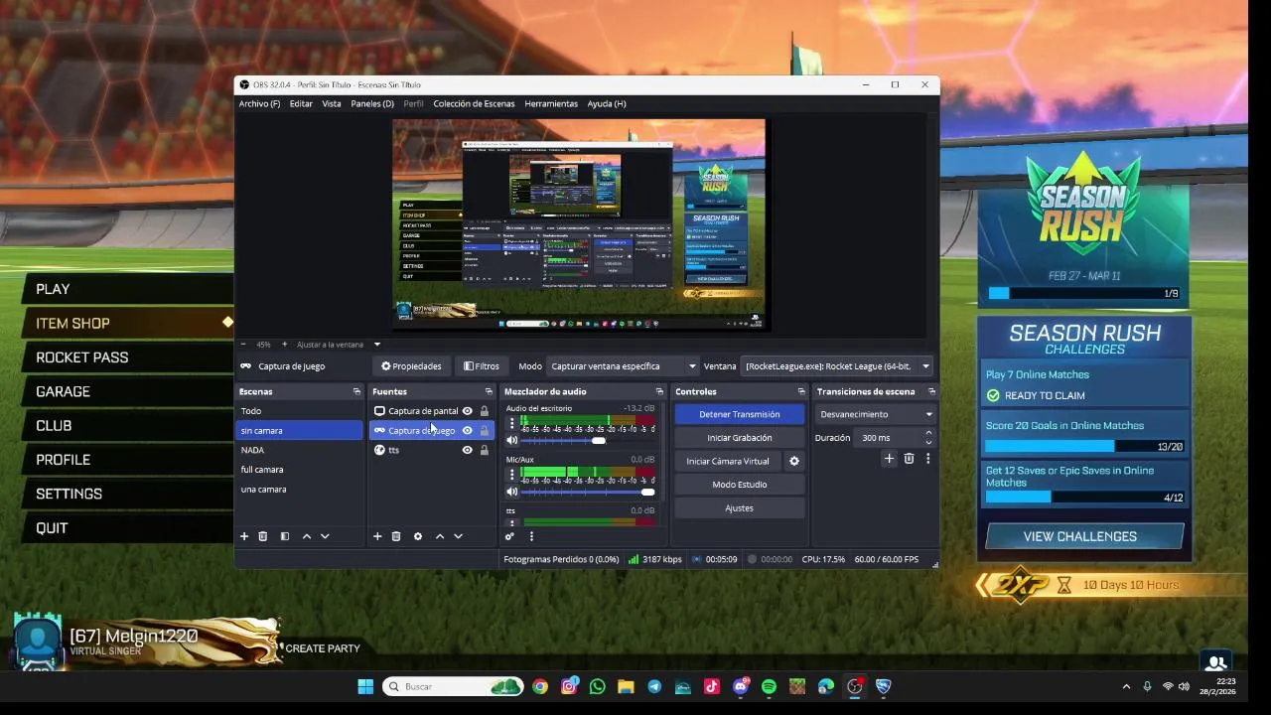
Task: Hide the Captura de pantalla source
Action: [x=467, y=411]
